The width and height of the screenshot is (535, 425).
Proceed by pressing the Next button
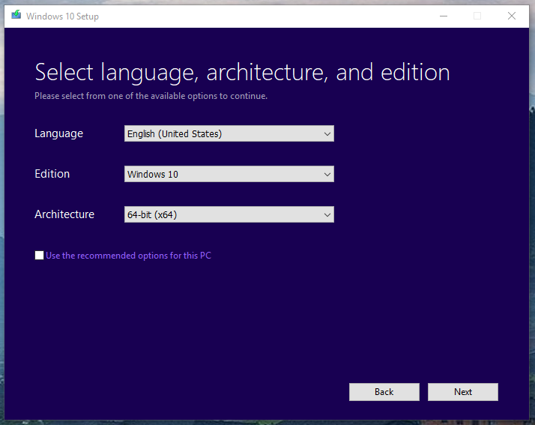coord(463,392)
